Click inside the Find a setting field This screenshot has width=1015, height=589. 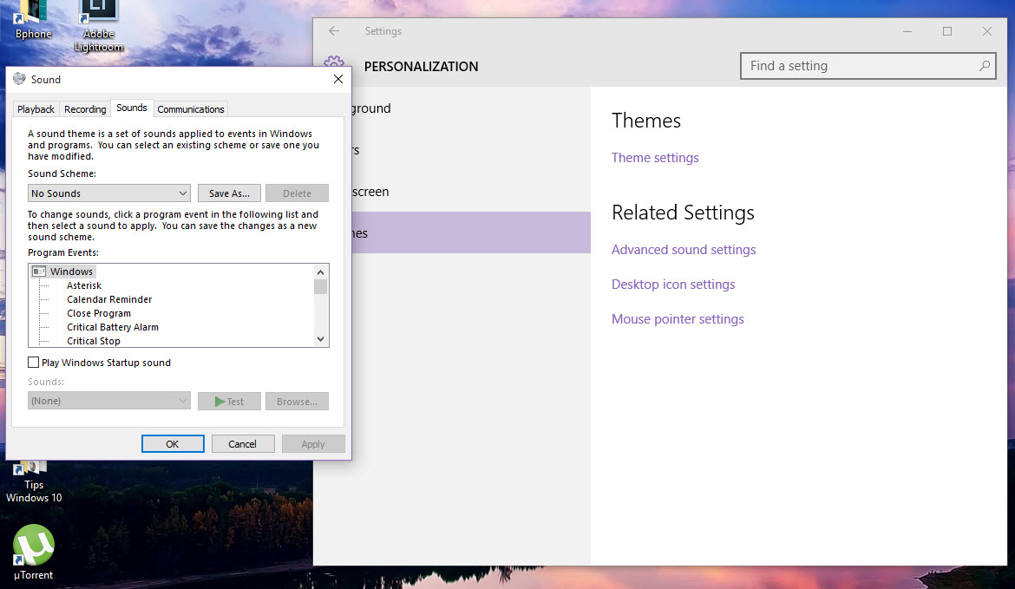click(850, 65)
